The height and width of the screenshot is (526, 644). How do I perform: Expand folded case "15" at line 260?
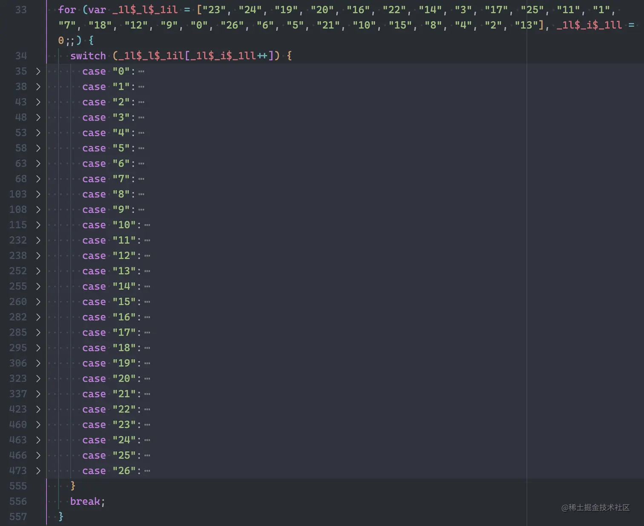click(x=38, y=302)
